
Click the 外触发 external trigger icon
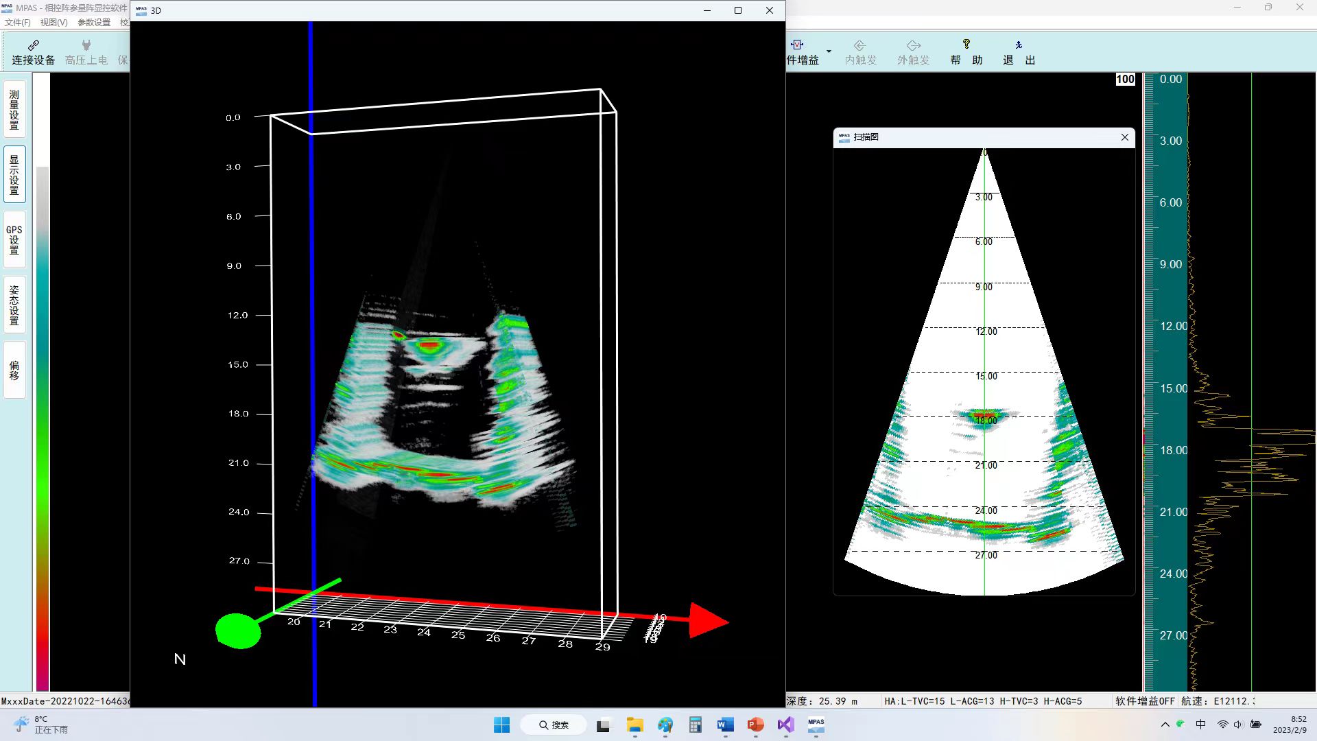(x=913, y=45)
